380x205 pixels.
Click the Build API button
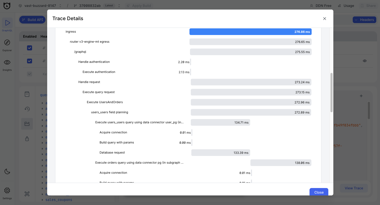(32, 20)
